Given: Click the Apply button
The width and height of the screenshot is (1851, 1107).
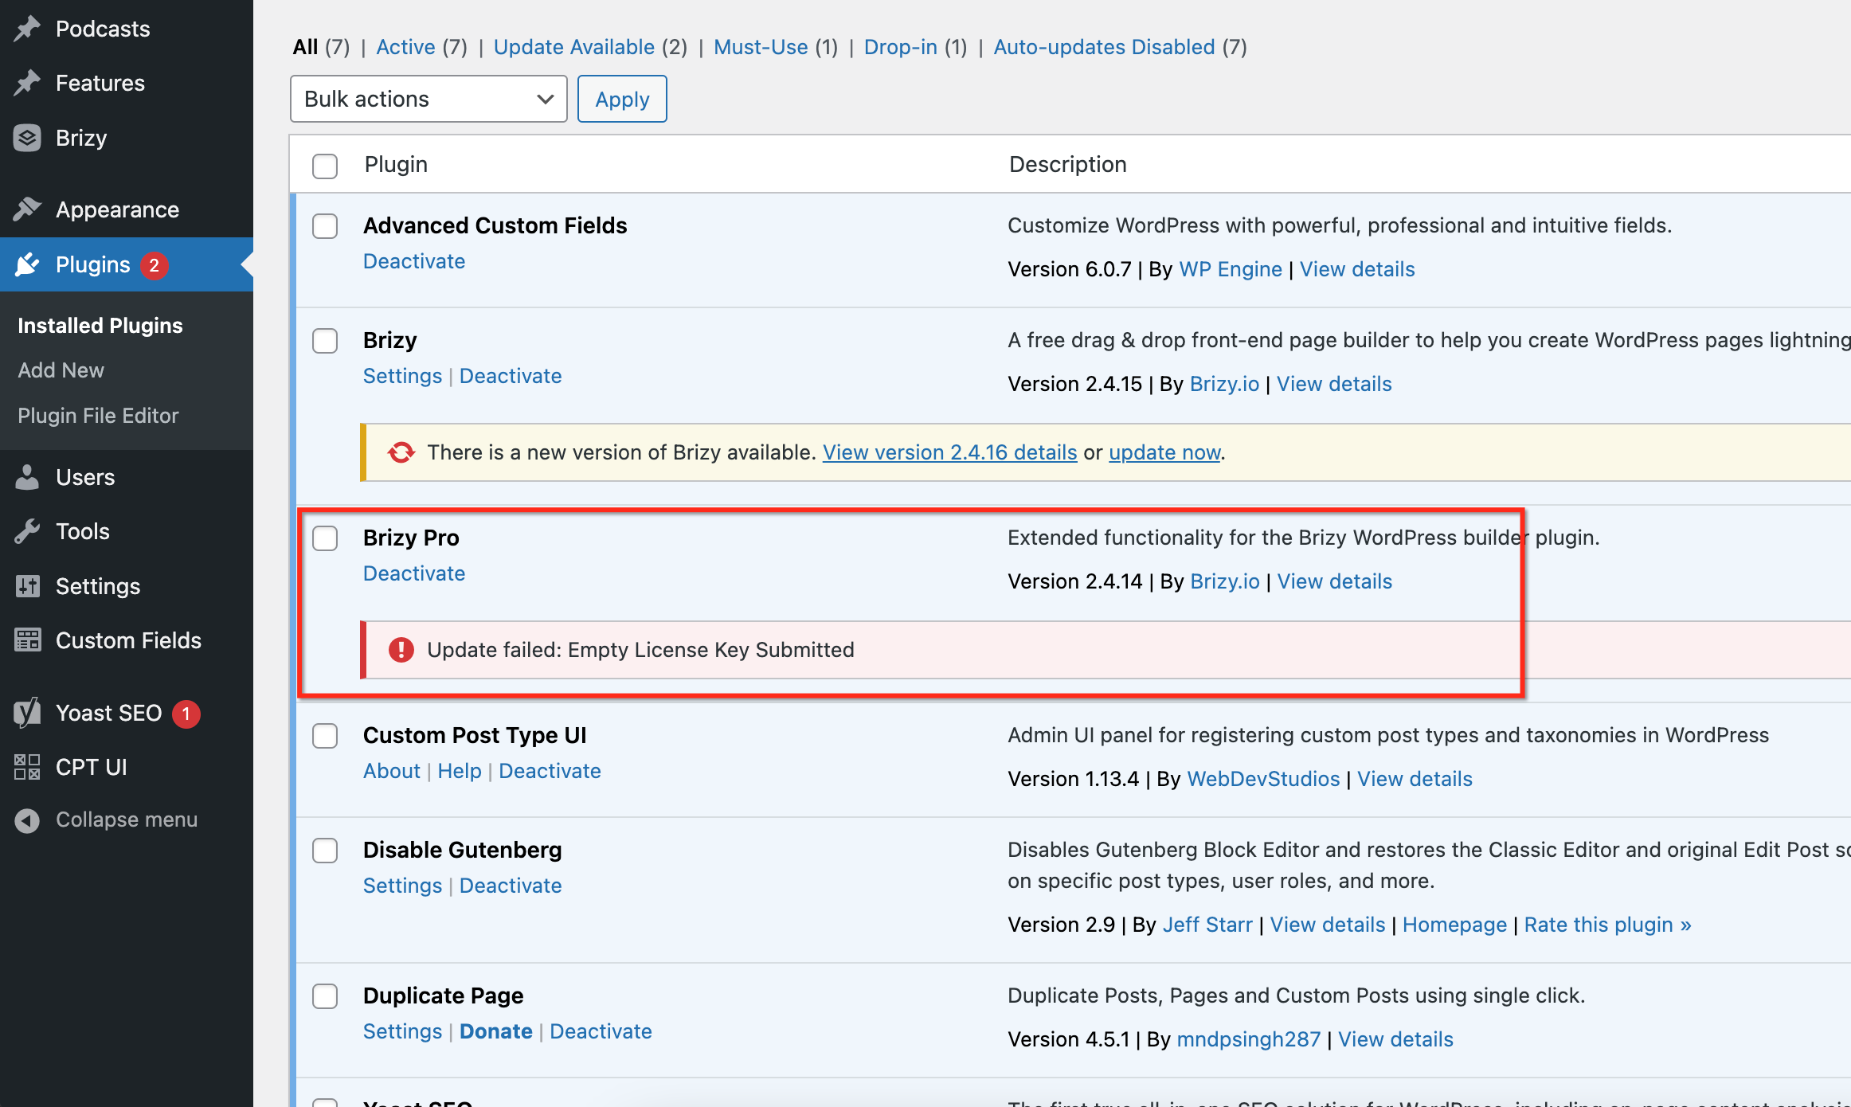Looking at the screenshot, I should [x=622, y=99].
